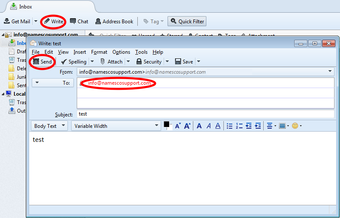340x218 pixels.
Task: Collapse the Local Folders tree
Action: [x=3, y=94]
